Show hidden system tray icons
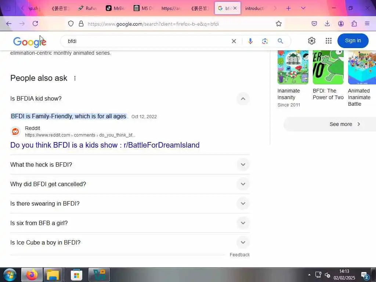Image resolution: width=376 pixels, height=282 pixels. click(x=309, y=275)
